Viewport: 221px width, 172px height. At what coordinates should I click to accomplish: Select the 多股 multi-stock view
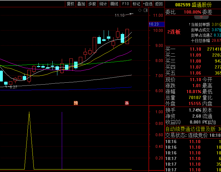(92, 4)
